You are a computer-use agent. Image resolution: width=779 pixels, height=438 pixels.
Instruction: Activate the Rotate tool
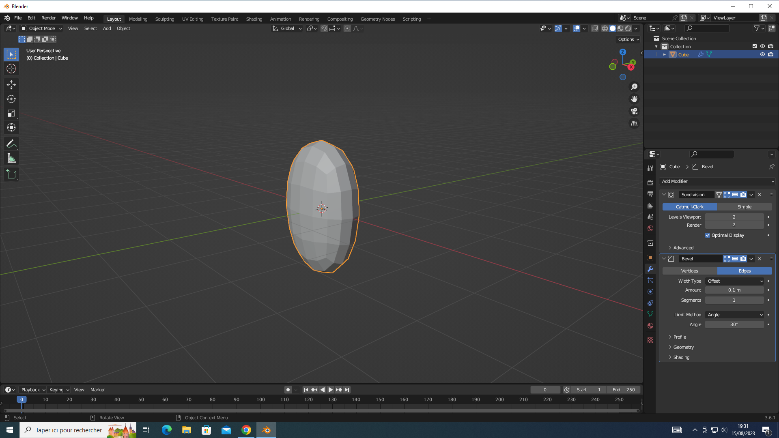tap(11, 99)
